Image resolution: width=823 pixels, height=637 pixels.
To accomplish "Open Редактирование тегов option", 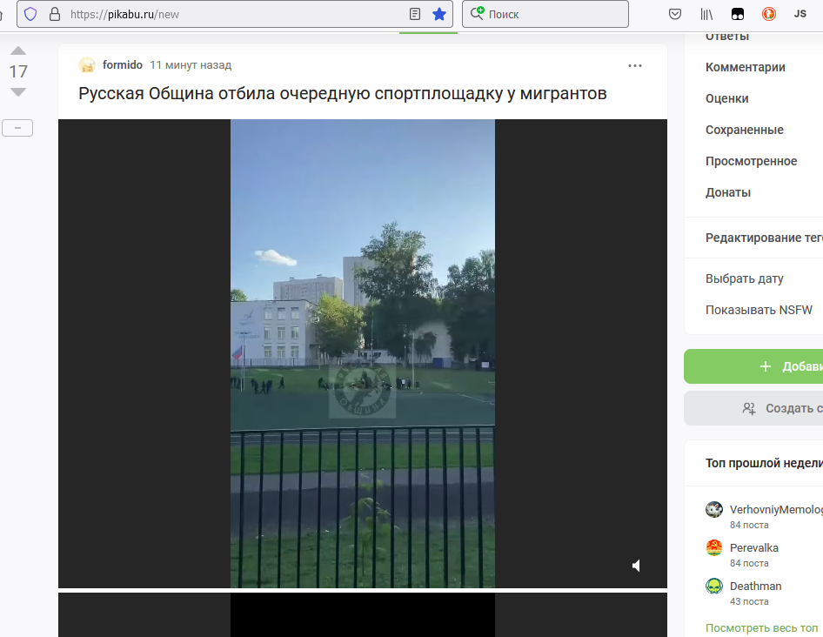I will 764,238.
